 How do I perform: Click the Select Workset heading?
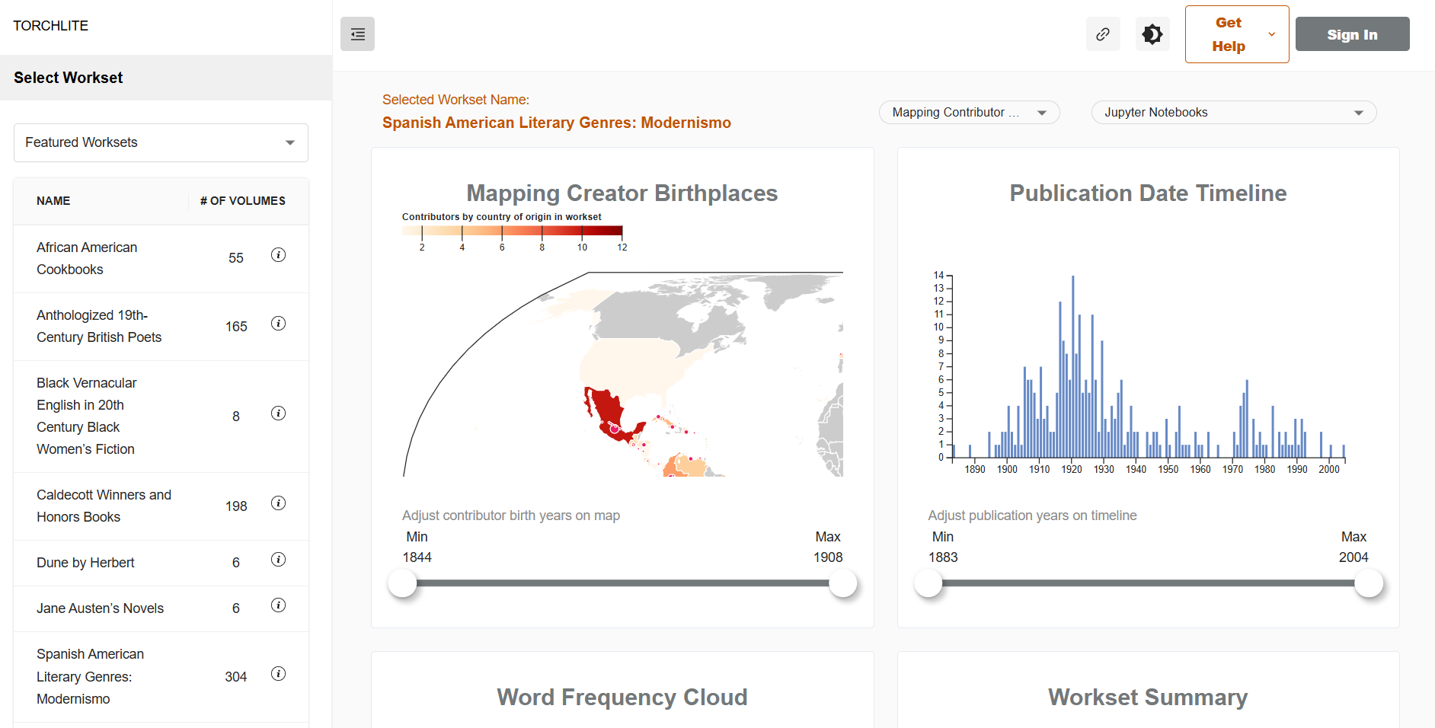(x=68, y=78)
